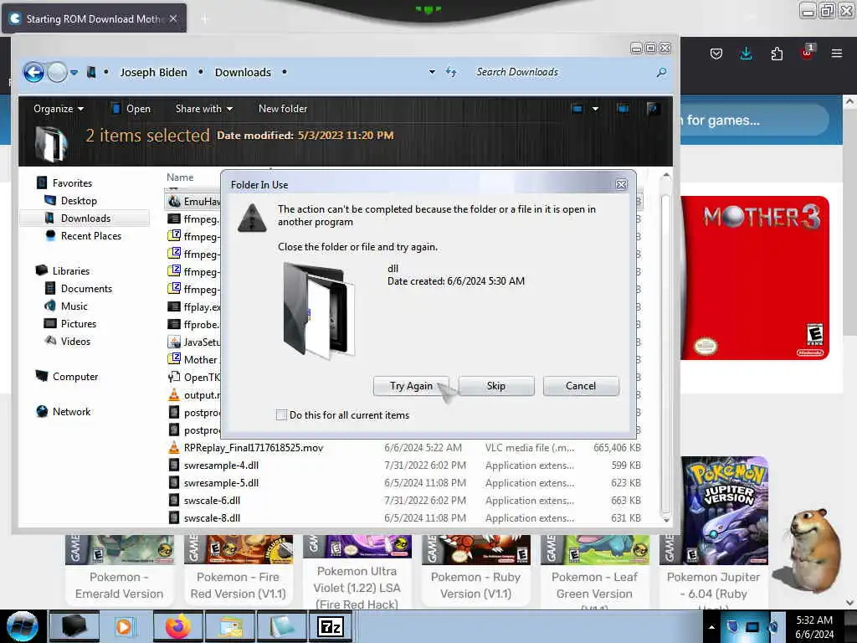The width and height of the screenshot is (857, 643).
Task: Open the browser downloads panel
Action: pos(746,54)
